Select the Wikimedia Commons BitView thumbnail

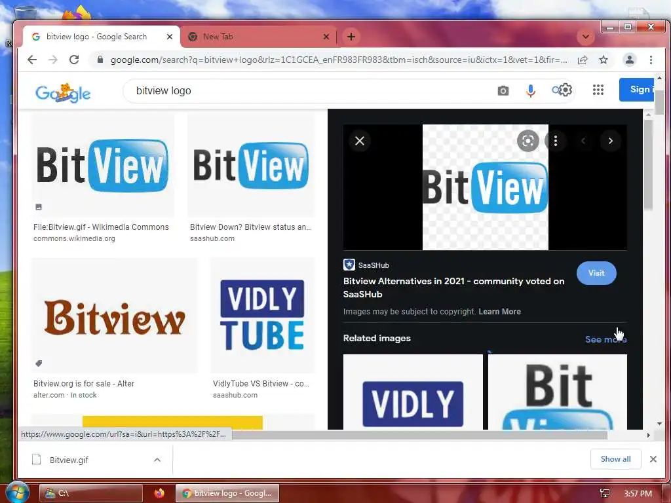[x=103, y=166]
